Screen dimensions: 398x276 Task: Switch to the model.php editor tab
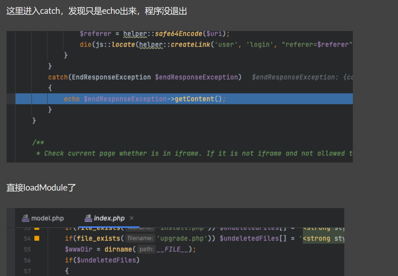[x=47, y=218]
